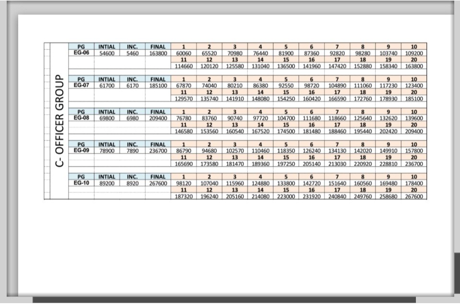This screenshot has width=460, height=307.
Task: Select the EG-06 pay grade cell
Action: coord(81,53)
